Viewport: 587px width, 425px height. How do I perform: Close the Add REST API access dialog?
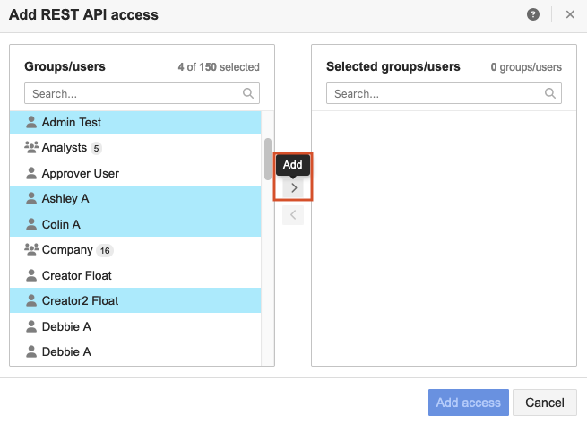(x=570, y=14)
